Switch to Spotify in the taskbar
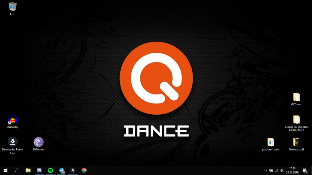The height and width of the screenshot is (175, 312). tap(51, 170)
